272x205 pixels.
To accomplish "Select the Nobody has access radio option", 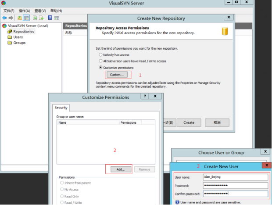I will pos(100,55).
